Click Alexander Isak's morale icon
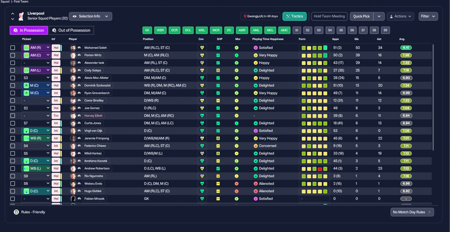Image resolution: width=450 pixels, height=232 pixels. coord(237,63)
